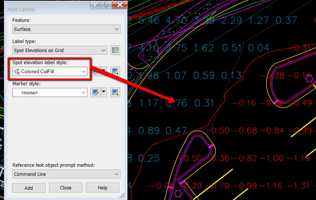Open Reference text object prompt method dropdown
This screenshot has height=200, width=316.
tap(66, 174)
